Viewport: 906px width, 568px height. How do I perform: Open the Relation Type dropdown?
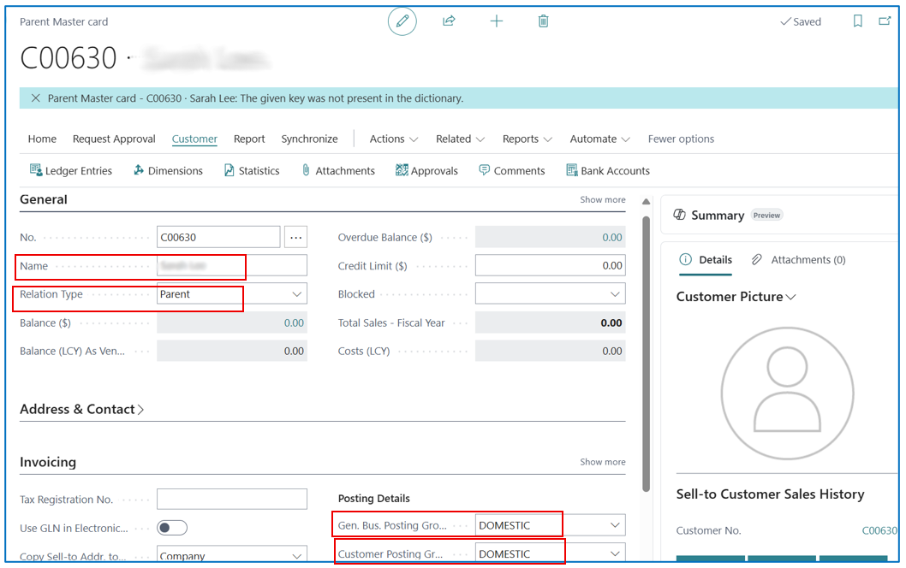pos(232,293)
